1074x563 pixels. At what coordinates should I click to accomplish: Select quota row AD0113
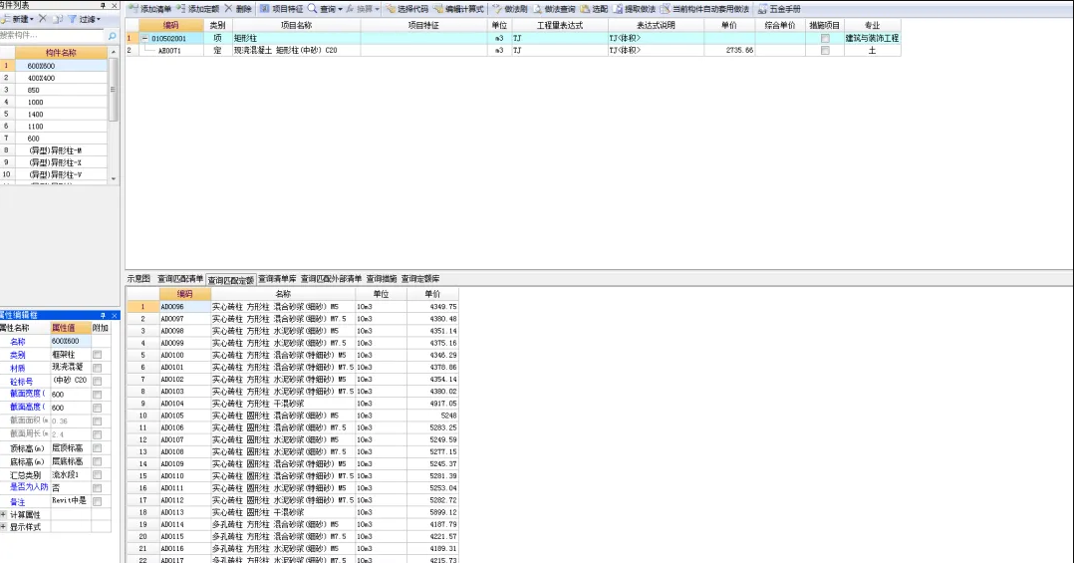click(293, 512)
